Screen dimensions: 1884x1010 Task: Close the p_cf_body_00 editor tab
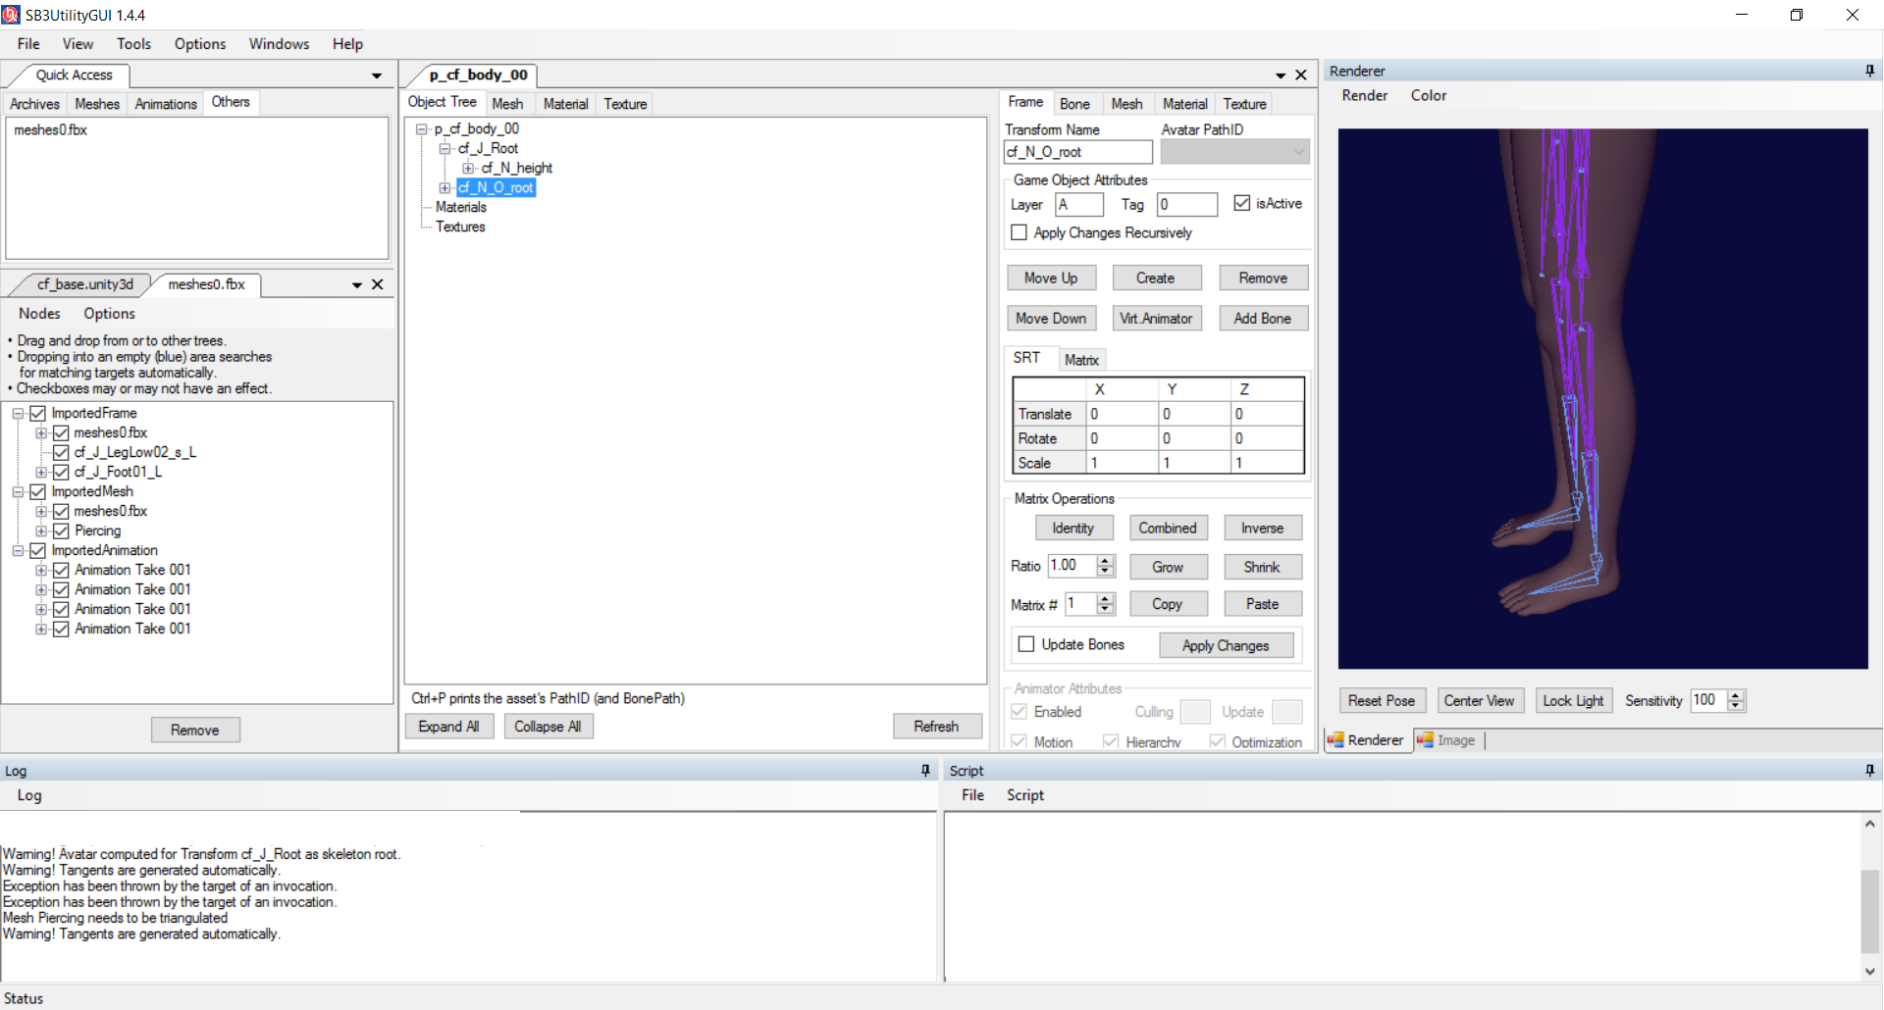click(x=1301, y=76)
